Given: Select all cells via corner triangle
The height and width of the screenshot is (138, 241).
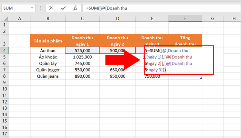Looking at the screenshot, I should (6, 19).
